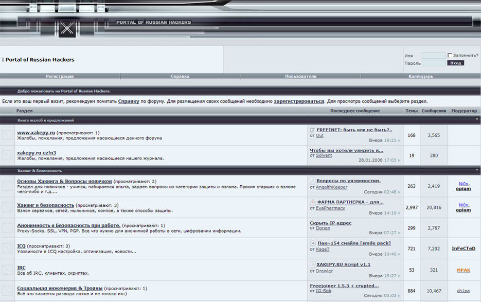This screenshot has height=302, width=481.
Task: Open Ni0x moderator link in Основы Хакинга row
Action: click(463, 184)
